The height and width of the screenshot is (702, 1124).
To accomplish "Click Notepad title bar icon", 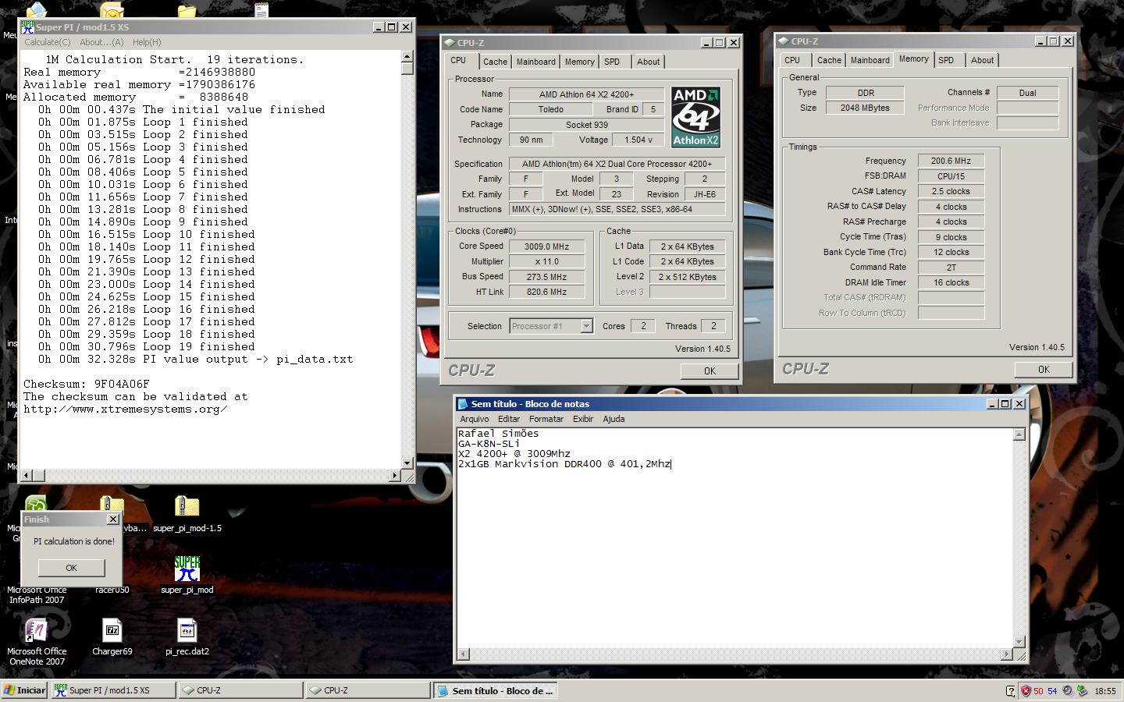I will pyautogui.click(x=463, y=404).
